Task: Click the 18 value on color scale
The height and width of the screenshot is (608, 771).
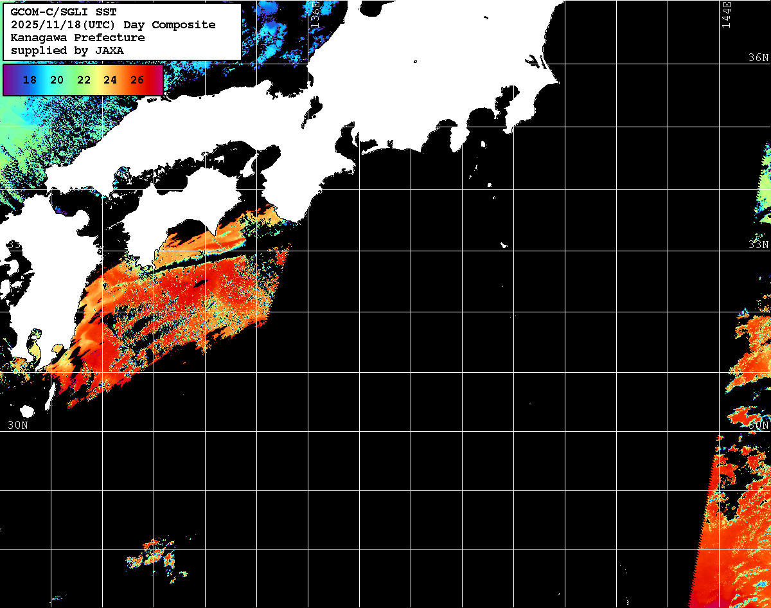Action: point(29,80)
